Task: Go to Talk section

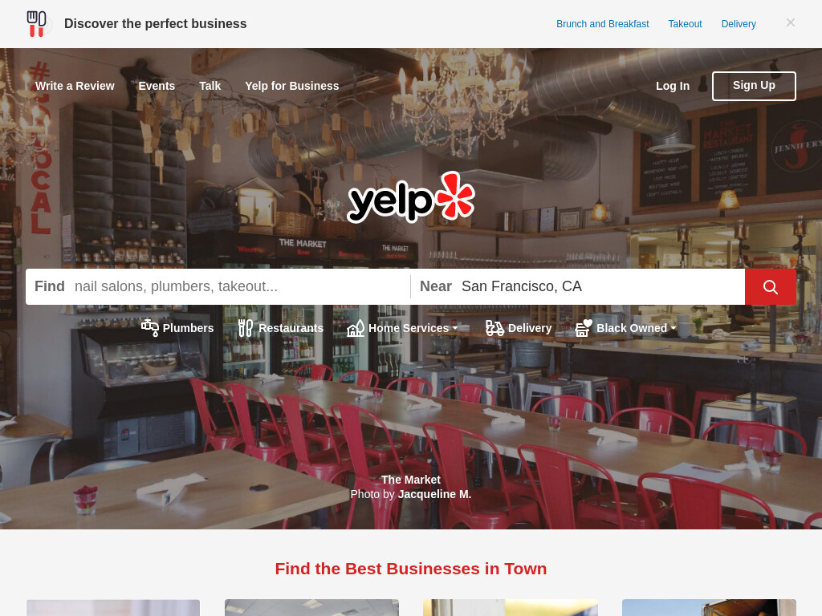Action: pos(210,86)
